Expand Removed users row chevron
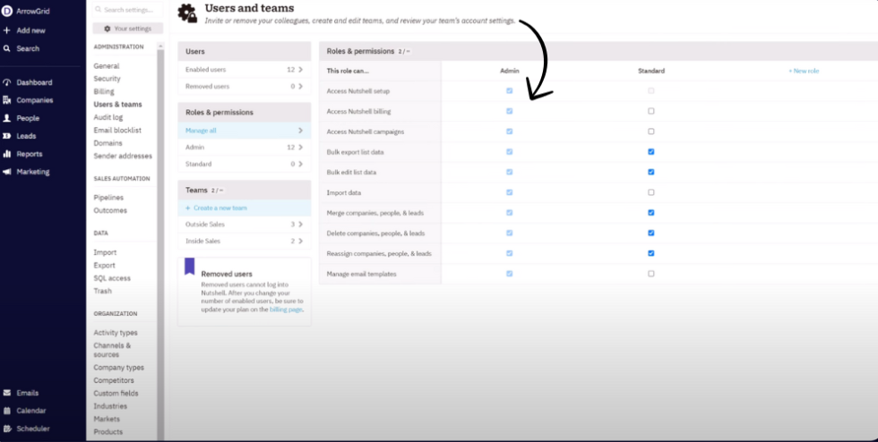This screenshot has width=878, height=442. (301, 86)
